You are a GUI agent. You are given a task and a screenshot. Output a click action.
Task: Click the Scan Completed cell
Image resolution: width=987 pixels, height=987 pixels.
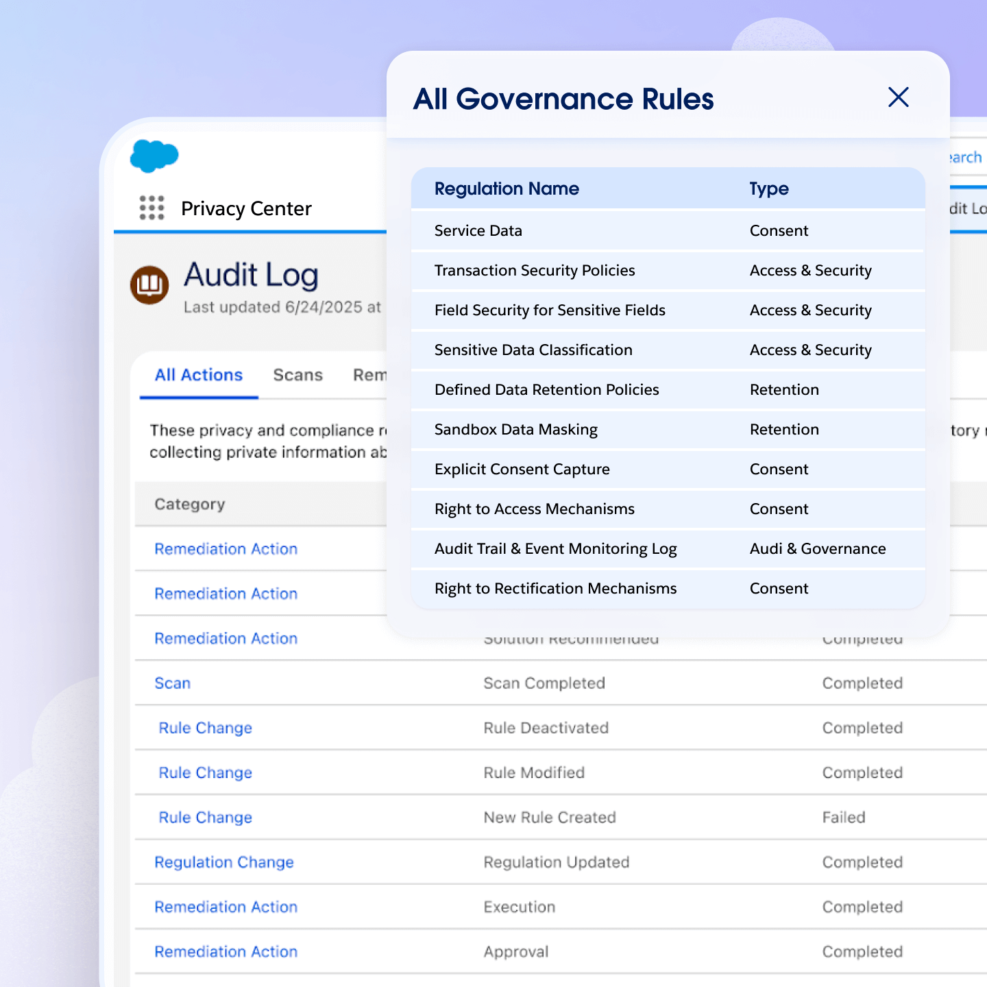[x=544, y=683]
